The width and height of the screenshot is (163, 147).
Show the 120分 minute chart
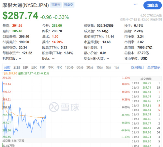(69, 67)
